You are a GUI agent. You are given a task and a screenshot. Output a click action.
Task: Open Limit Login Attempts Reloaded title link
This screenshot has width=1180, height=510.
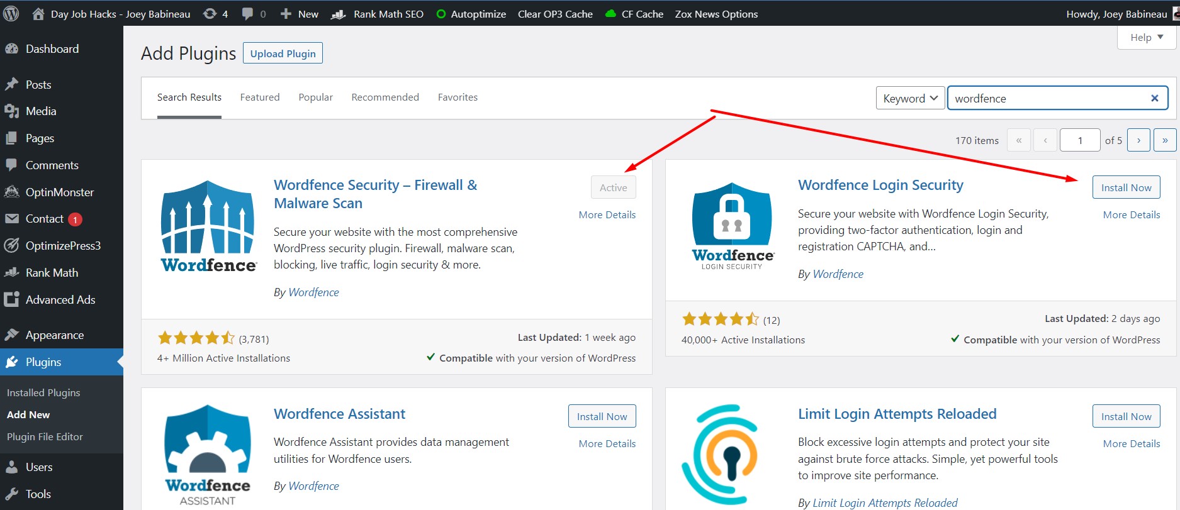897,414
